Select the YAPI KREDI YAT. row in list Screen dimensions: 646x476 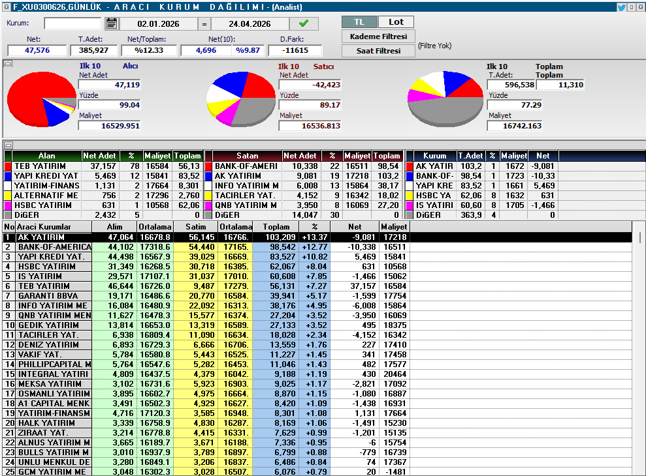pos(317,257)
